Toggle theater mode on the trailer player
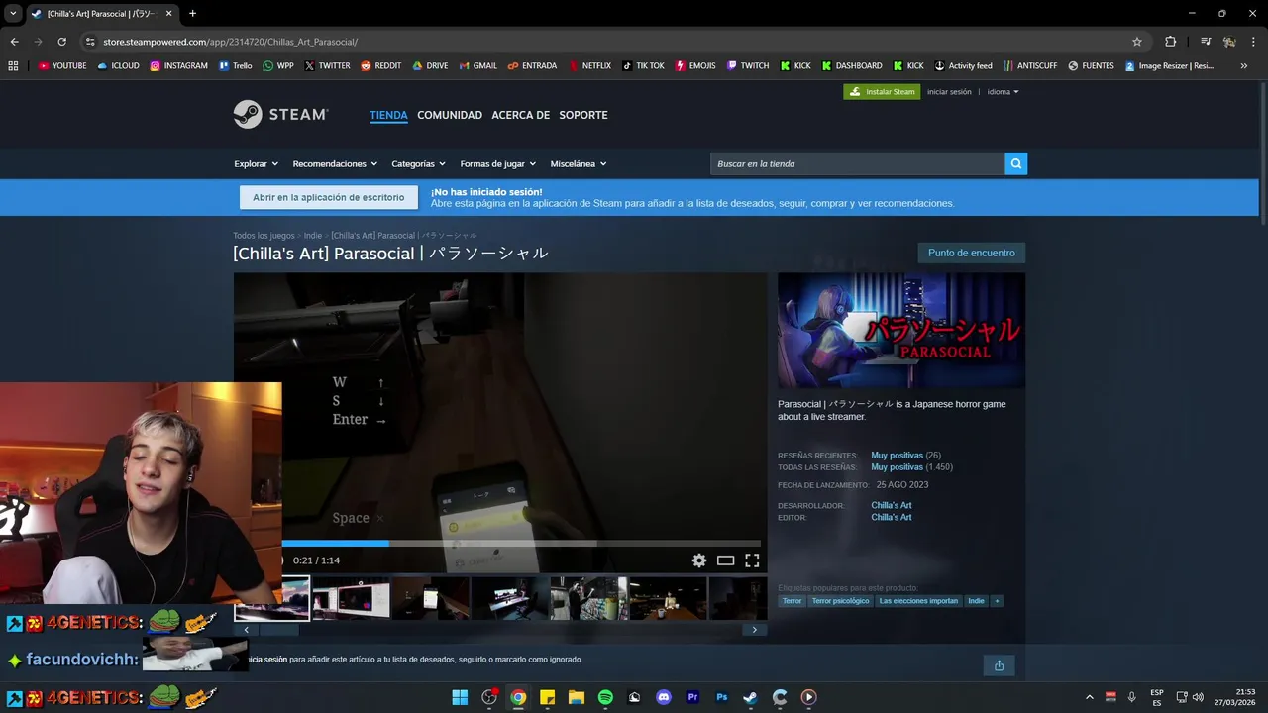This screenshot has width=1268, height=713. 725,560
